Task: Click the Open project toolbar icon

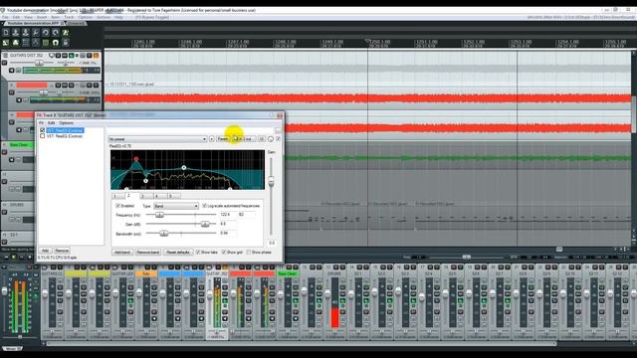Action: tap(16, 33)
